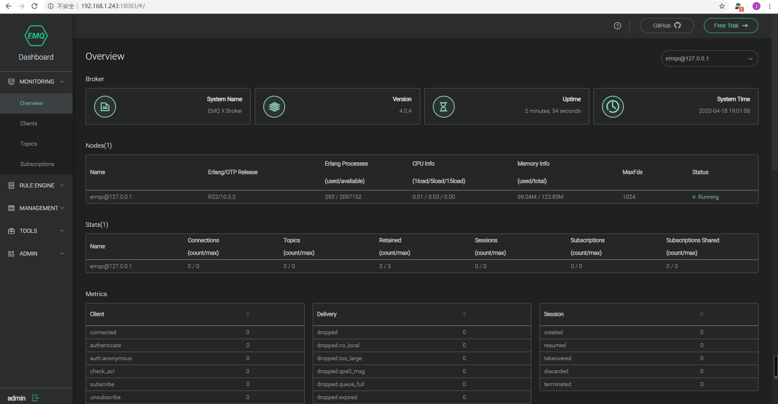778x404 pixels.
Task: Click the auth.anonymous metric row
Action: click(x=195, y=358)
